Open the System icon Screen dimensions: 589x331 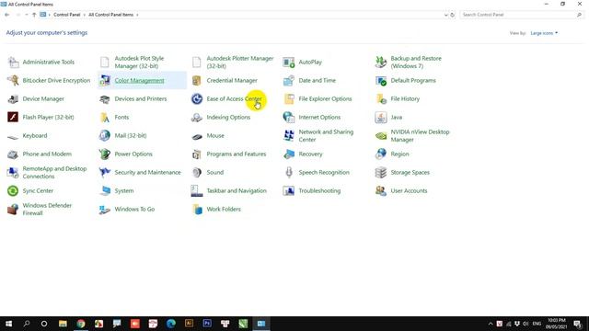tap(105, 190)
